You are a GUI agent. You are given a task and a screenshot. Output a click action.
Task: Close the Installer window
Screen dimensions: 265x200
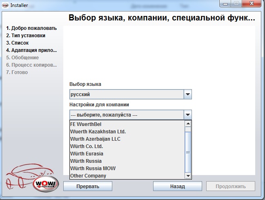tap(252, 3)
